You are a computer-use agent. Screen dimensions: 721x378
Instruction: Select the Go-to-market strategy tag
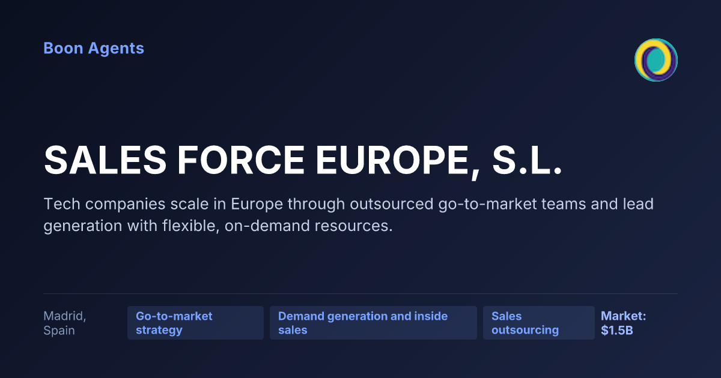[195, 323]
